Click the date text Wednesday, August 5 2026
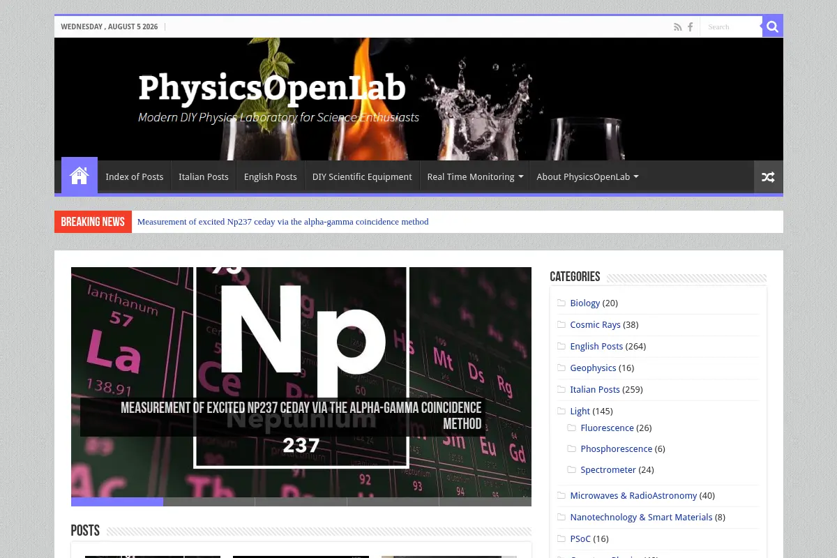Screen dimensions: 837x558 click(x=110, y=27)
